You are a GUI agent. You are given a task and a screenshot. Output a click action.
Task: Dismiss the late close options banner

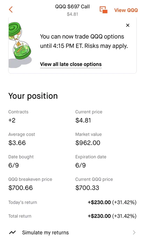click(x=128, y=25)
